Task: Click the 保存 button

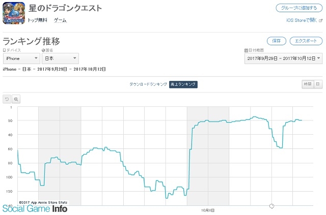Action: pyautogui.click(x=276, y=41)
